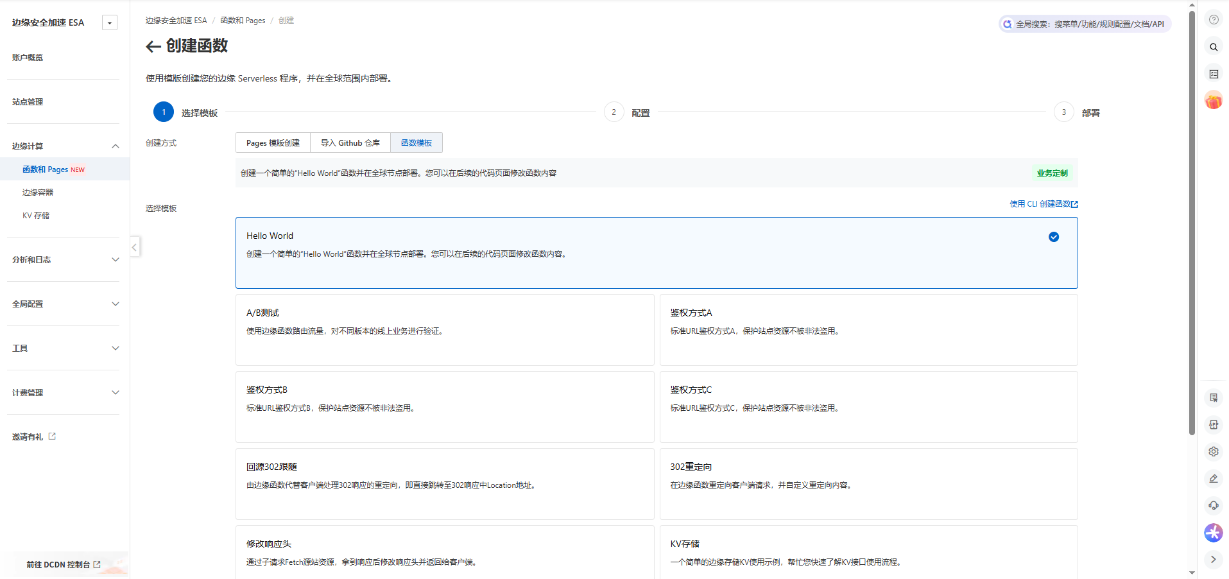1229x579 pixels.
Task: Choose the A/B测试 template card
Action: click(x=444, y=330)
